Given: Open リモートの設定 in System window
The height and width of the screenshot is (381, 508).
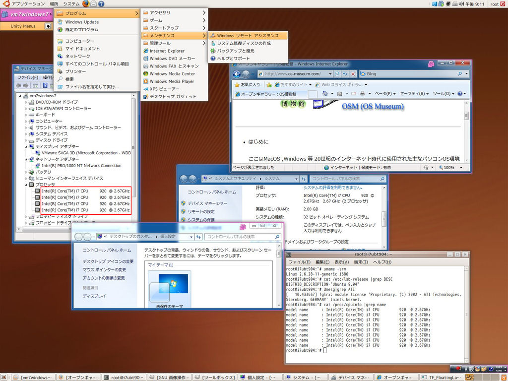Looking at the screenshot, I should tap(201, 211).
